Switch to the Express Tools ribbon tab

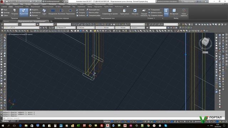(x=108, y=7)
